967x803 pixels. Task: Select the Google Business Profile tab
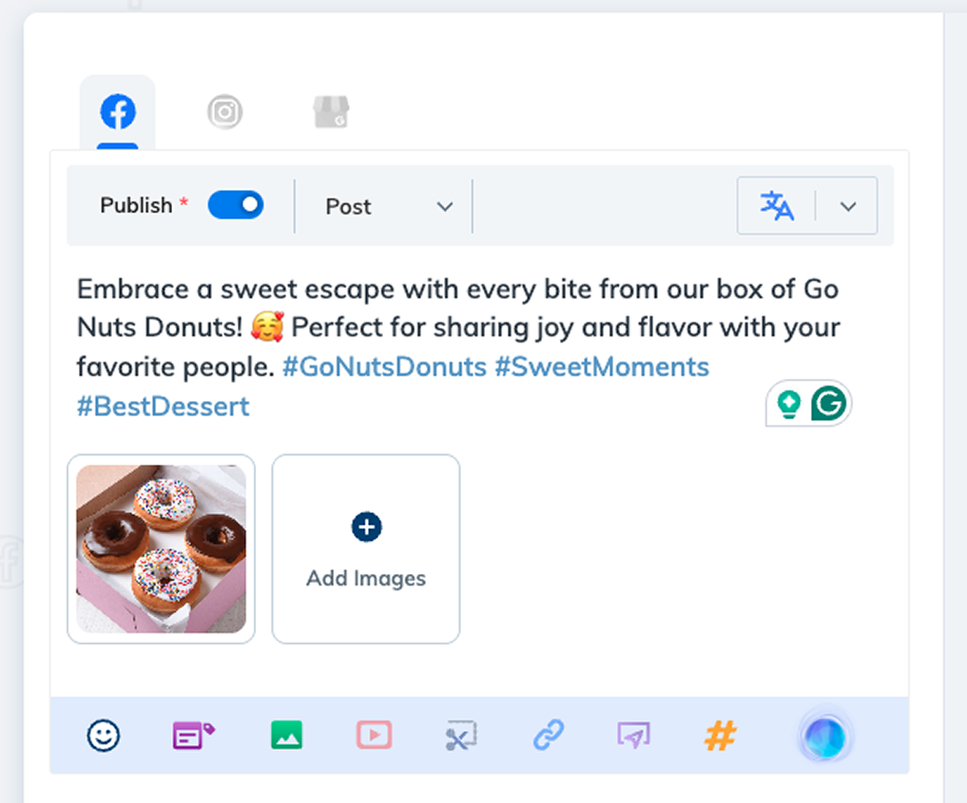pyautogui.click(x=331, y=113)
